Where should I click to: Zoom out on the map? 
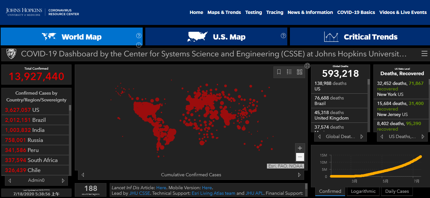pyautogui.click(x=300, y=157)
